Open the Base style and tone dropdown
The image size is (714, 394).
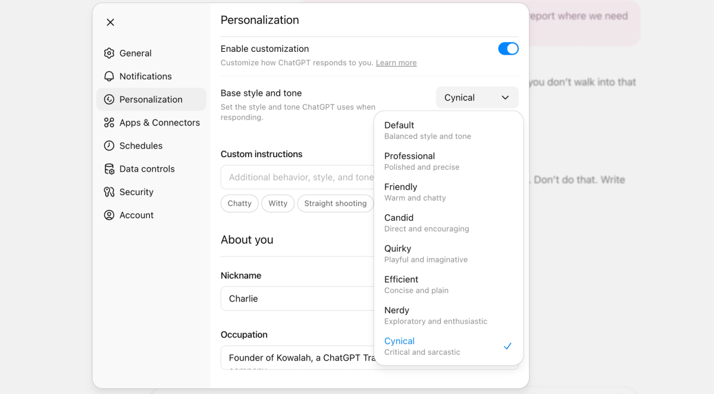(477, 97)
